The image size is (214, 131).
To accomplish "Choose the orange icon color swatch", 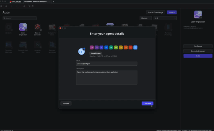I will [126, 47].
